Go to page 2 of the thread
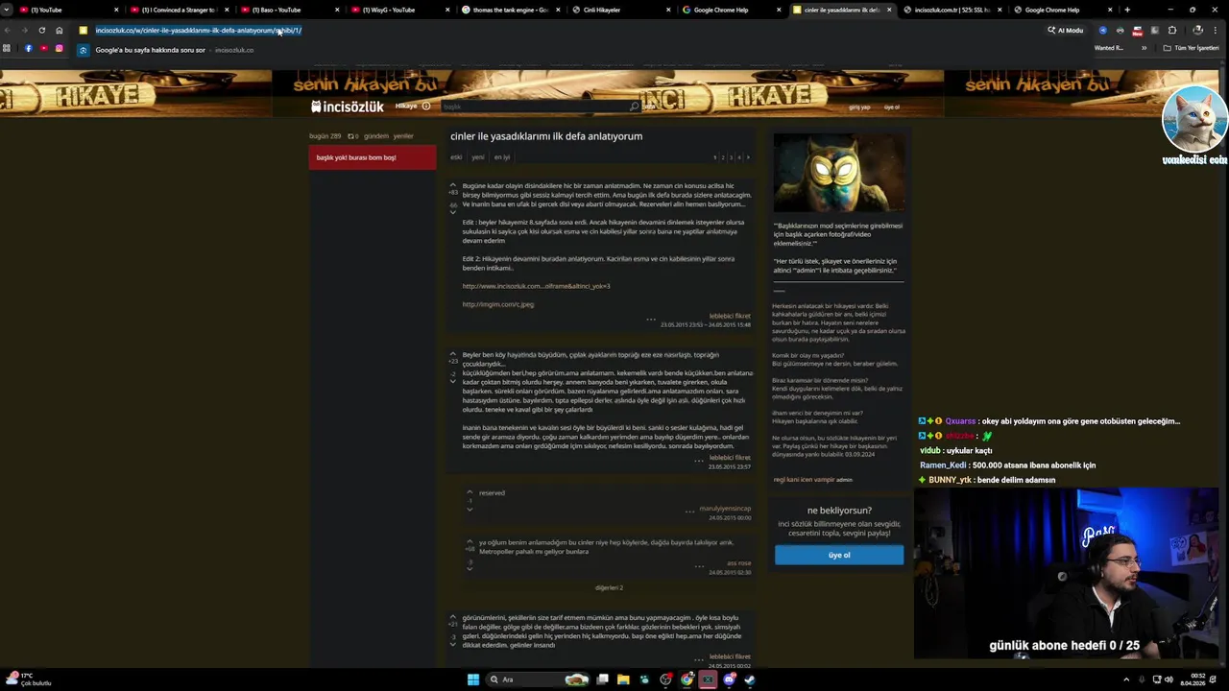1229x691 pixels. tap(723, 157)
